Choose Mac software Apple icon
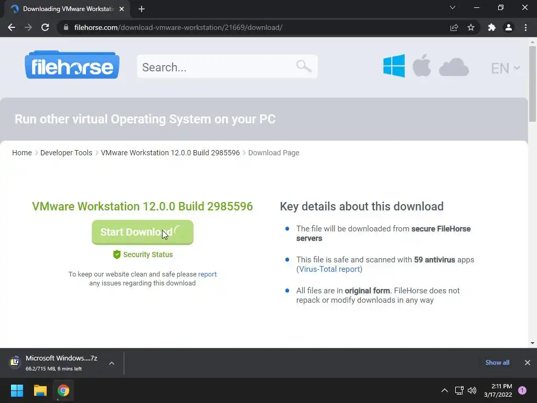The height and width of the screenshot is (403, 537). click(x=422, y=65)
